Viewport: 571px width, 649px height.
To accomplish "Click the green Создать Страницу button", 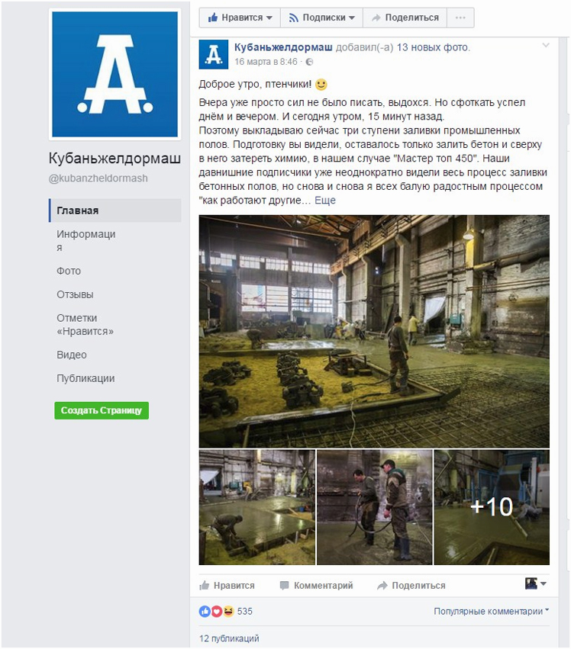I will (x=102, y=410).
